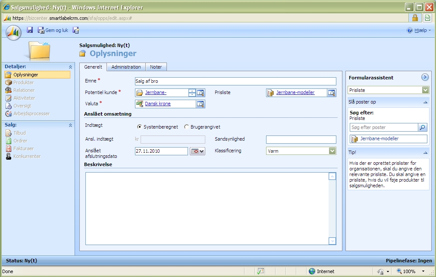Open lookup icon next to Valuta
Viewport: 436px width, 277px height.
pyautogui.click(x=201, y=104)
